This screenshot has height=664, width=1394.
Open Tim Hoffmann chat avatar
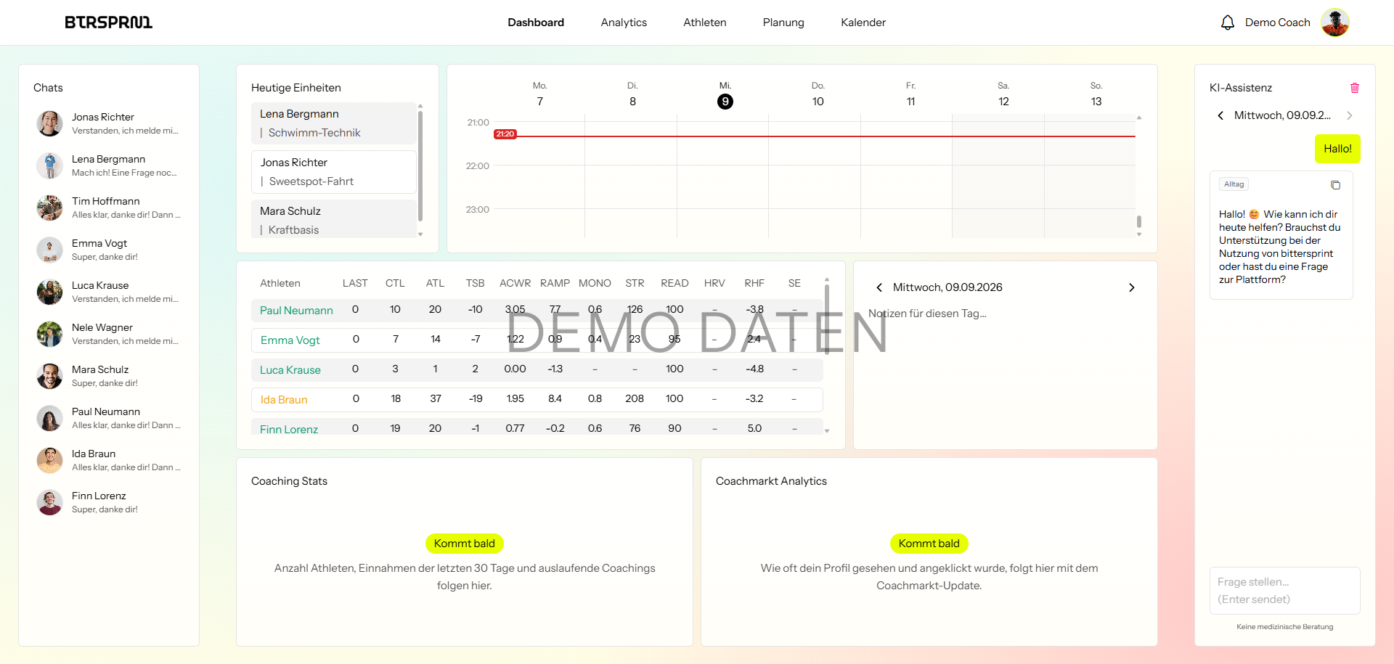(x=50, y=208)
